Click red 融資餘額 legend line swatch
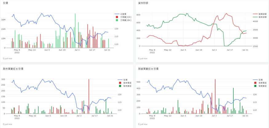Screen dimensions: 269x128 point(255,14)
